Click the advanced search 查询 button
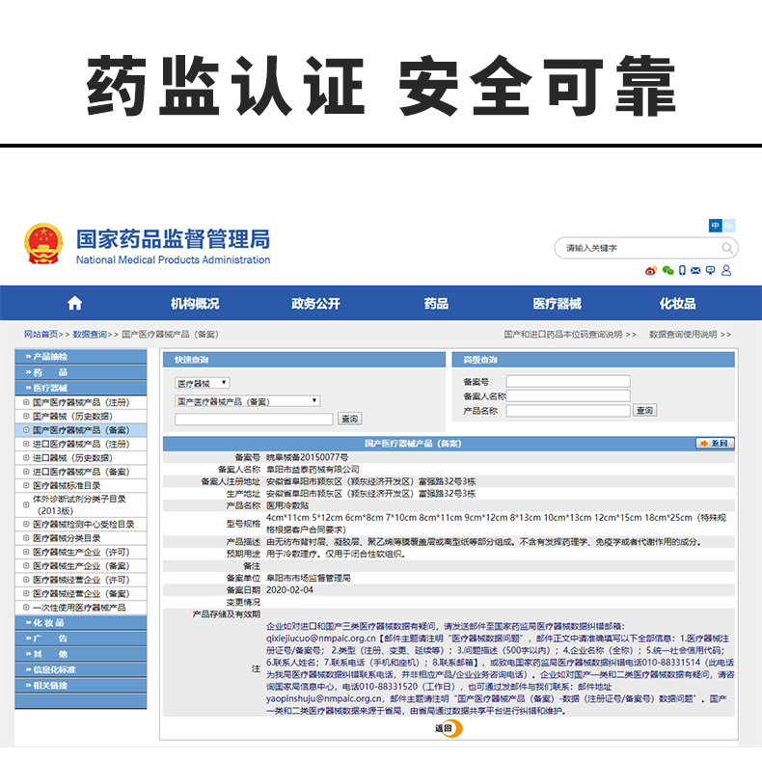 (644, 411)
